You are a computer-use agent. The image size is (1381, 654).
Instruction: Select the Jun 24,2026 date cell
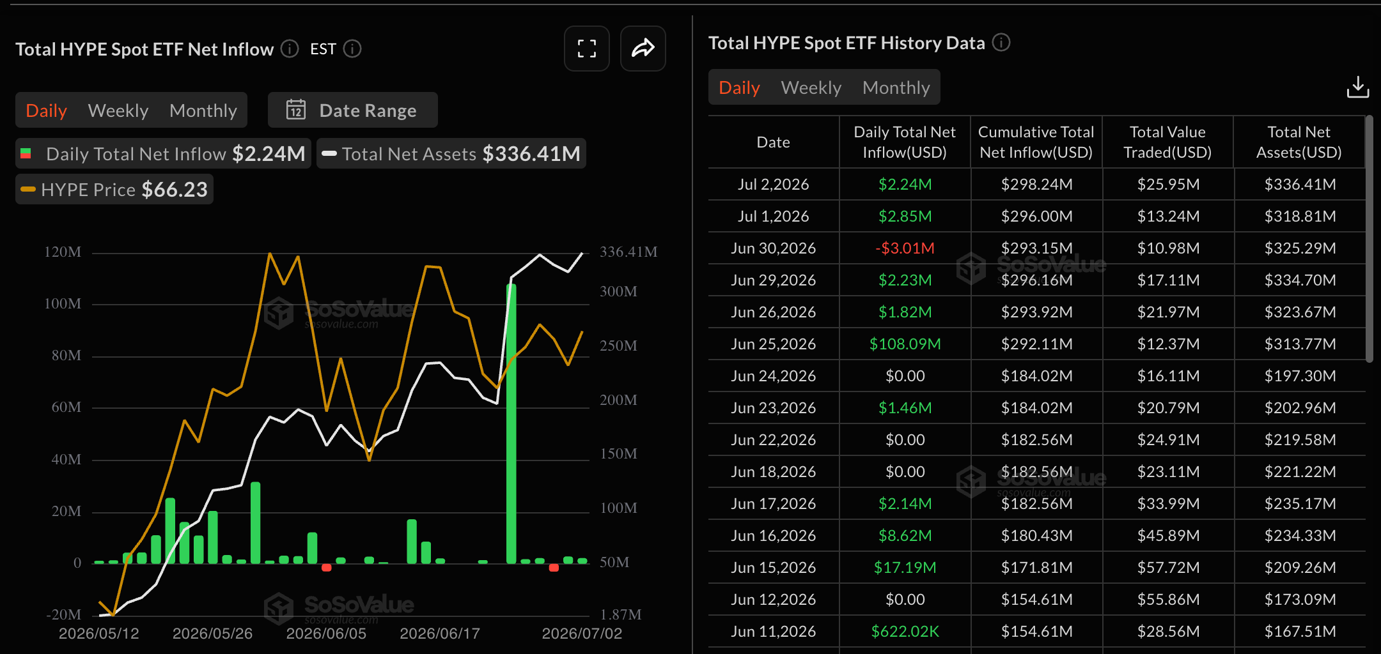click(773, 376)
